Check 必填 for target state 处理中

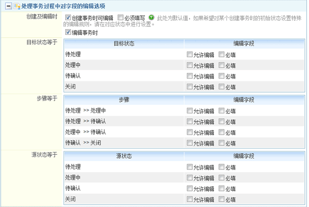click(221, 65)
